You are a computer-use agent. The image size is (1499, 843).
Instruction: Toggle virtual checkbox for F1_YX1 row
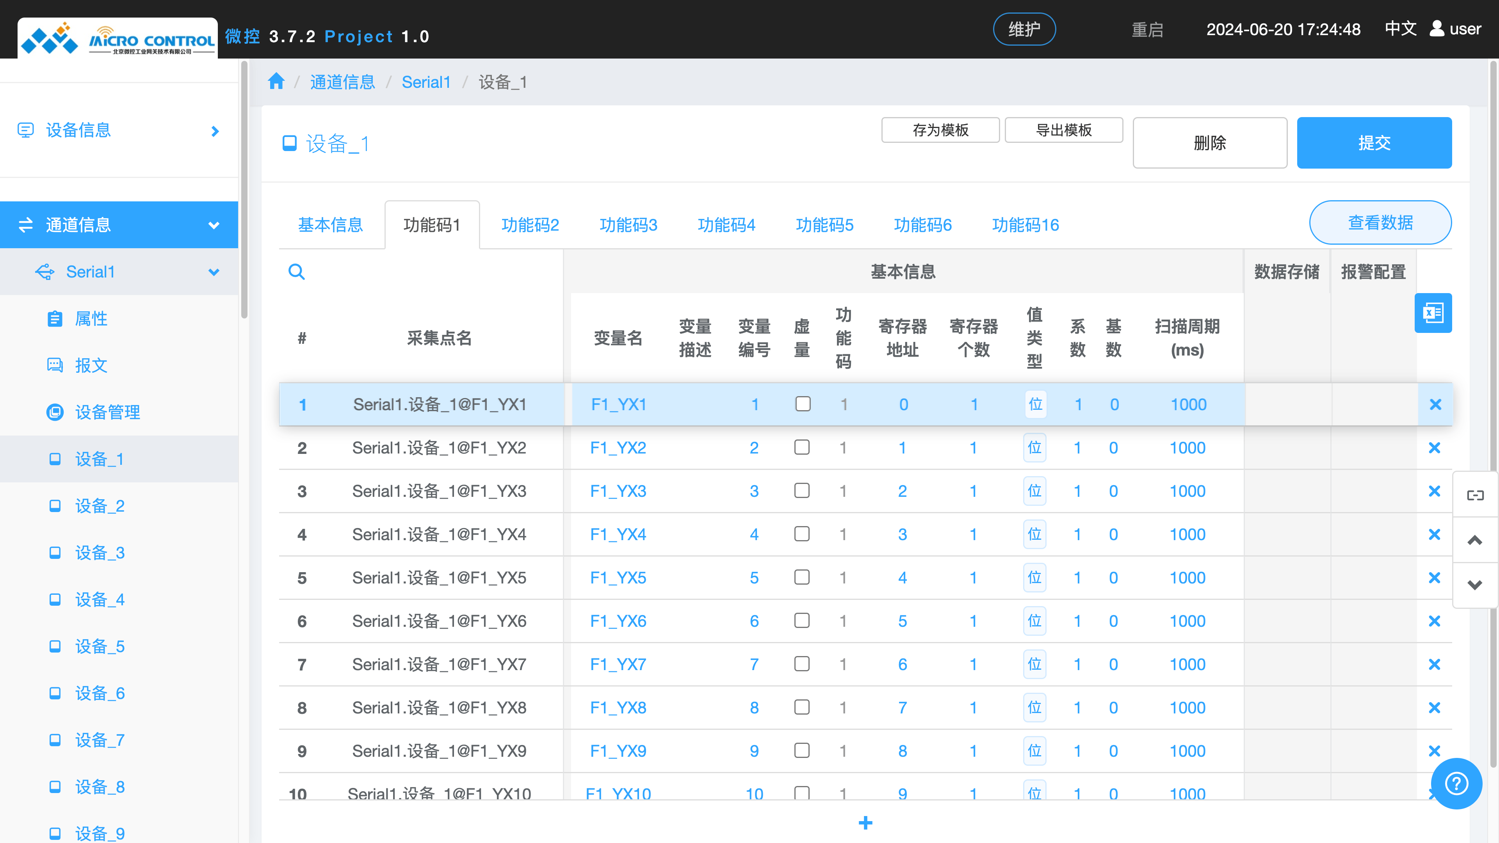(803, 404)
